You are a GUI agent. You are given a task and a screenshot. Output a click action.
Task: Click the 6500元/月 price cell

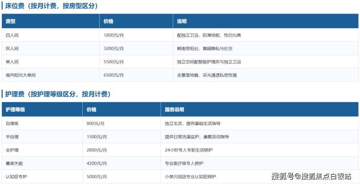(x=136, y=75)
